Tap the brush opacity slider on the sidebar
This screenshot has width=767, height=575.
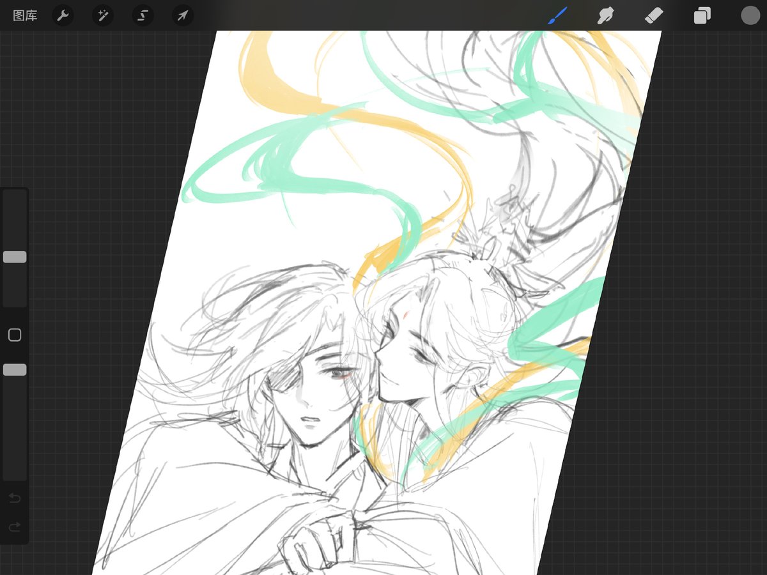[15, 369]
